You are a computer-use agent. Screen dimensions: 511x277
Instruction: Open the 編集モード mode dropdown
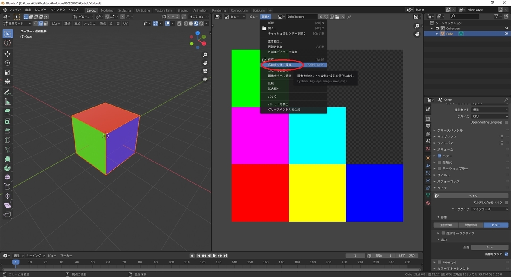17,23
